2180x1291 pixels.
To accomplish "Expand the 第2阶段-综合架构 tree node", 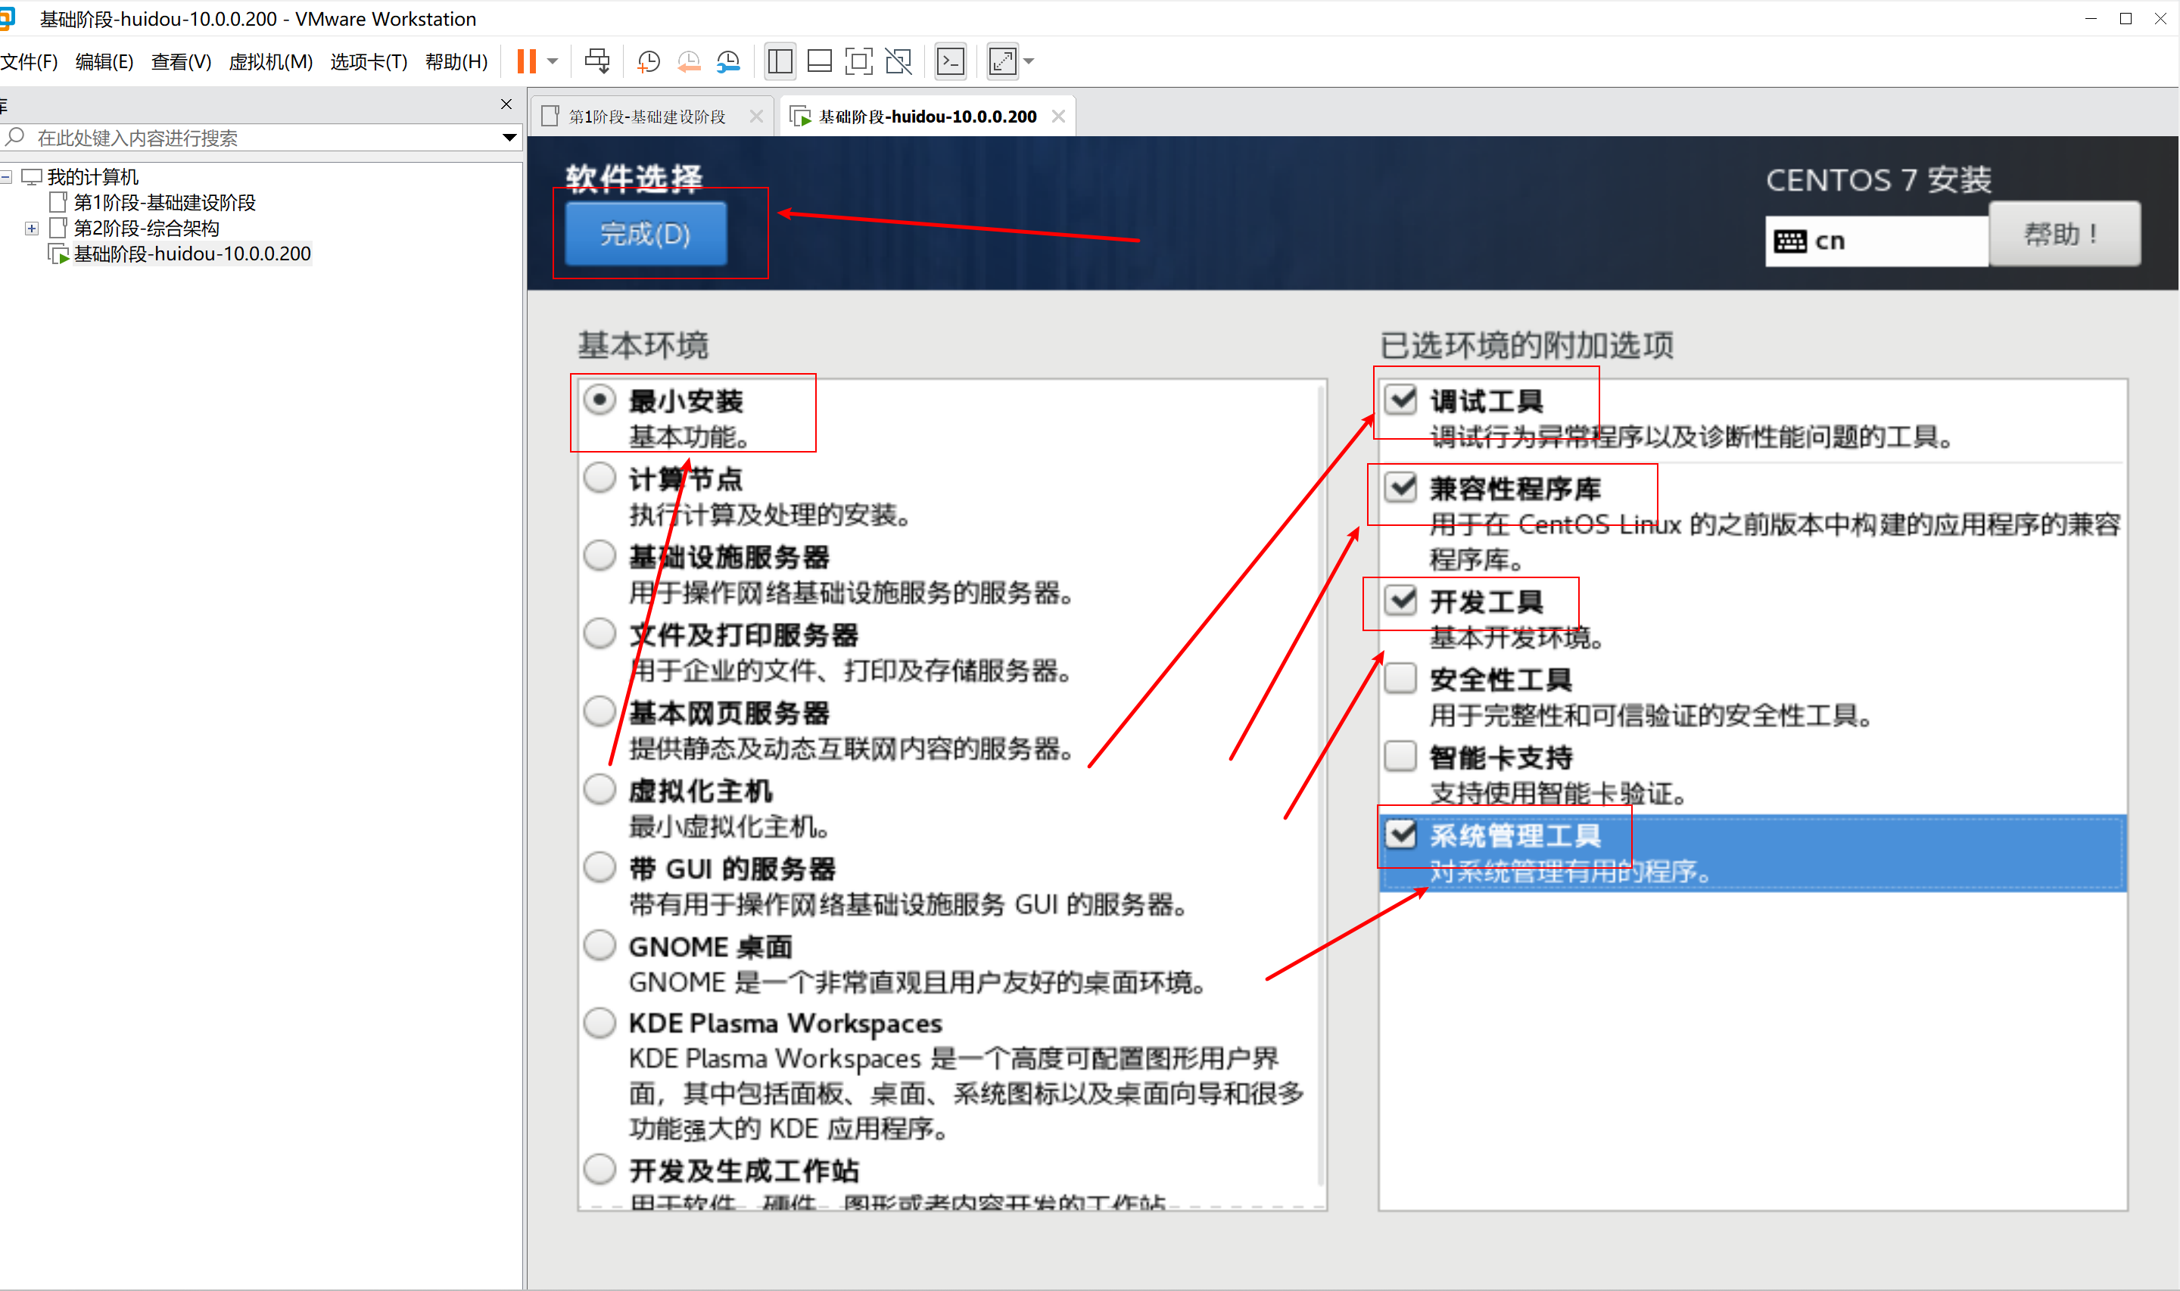I will 31,229.
